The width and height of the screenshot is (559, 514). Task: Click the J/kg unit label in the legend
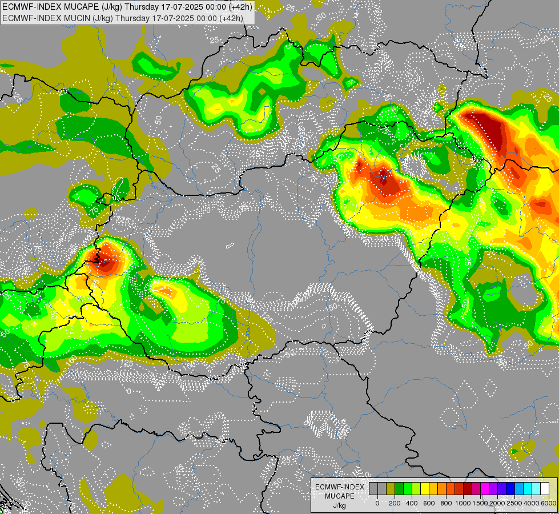tap(340, 505)
